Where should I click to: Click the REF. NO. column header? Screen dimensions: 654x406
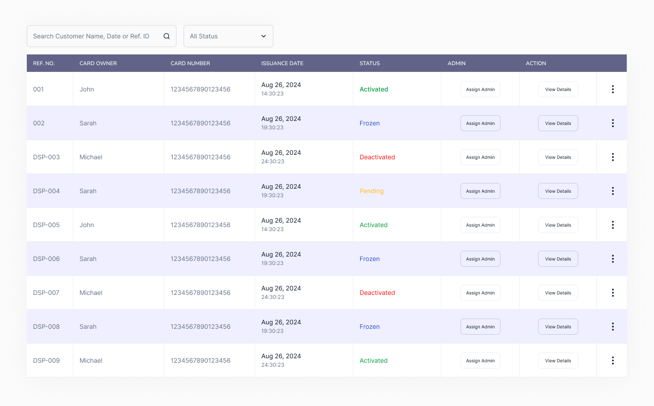click(44, 63)
